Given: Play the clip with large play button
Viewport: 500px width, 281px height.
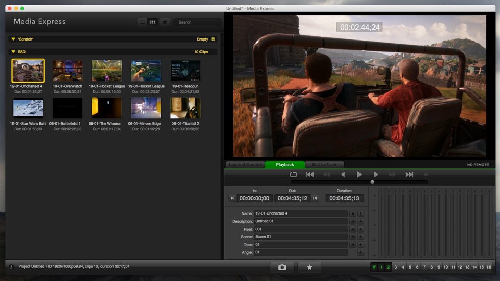Looking at the screenshot, I should tap(359, 175).
